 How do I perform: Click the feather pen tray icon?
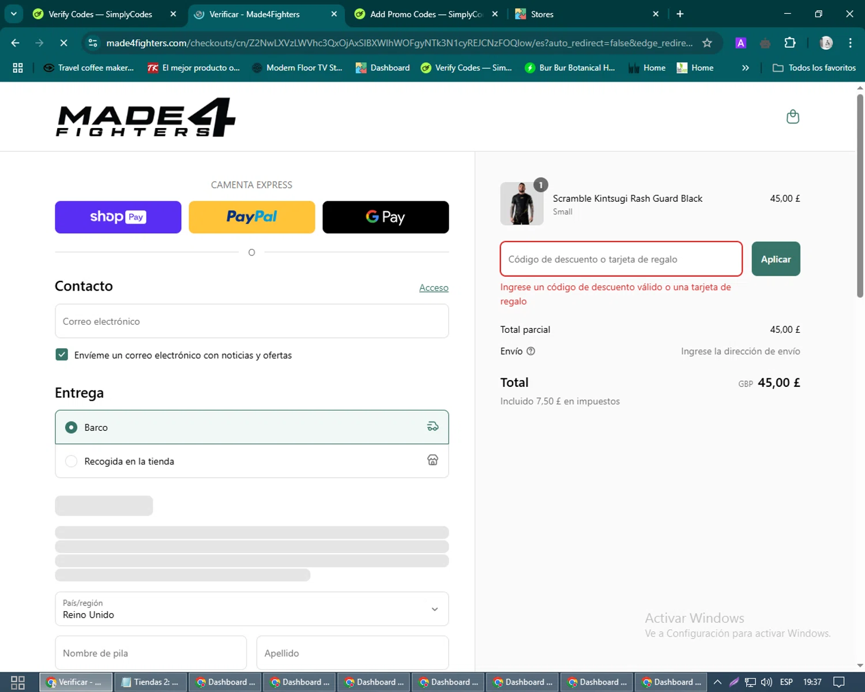(x=734, y=682)
